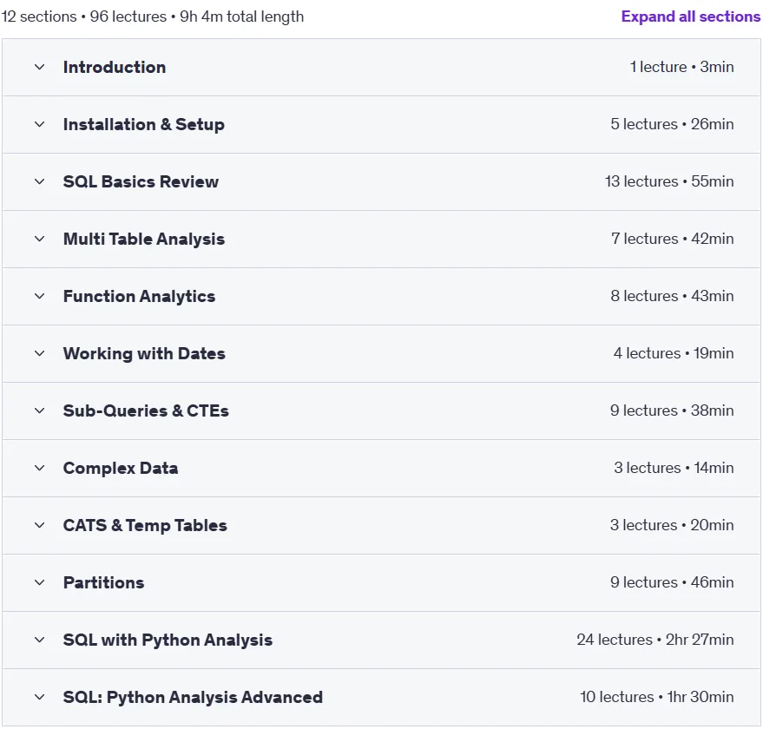This screenshot has width=763, height=729.
Task: Select the Multi Table Analysis title
Action: [x=144, y=239]
